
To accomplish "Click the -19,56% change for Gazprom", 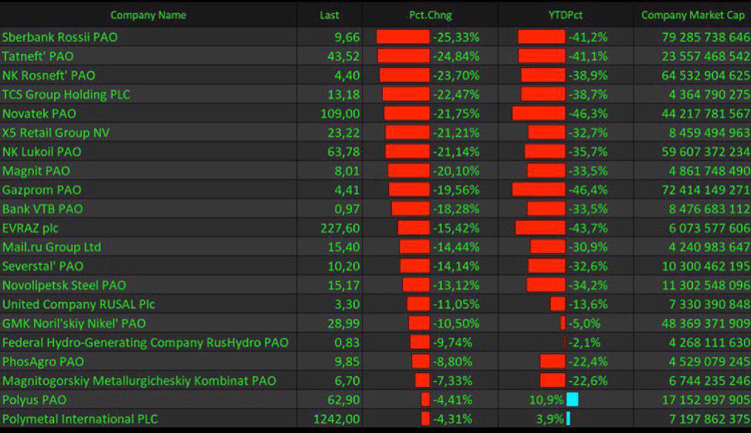I will coord(456,190).
